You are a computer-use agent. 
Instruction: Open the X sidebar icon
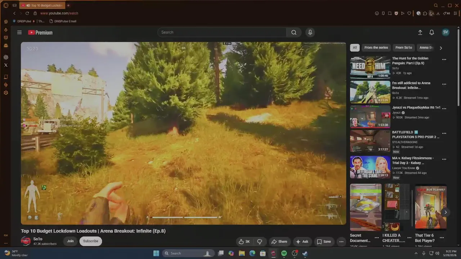(x=6, y=65)
